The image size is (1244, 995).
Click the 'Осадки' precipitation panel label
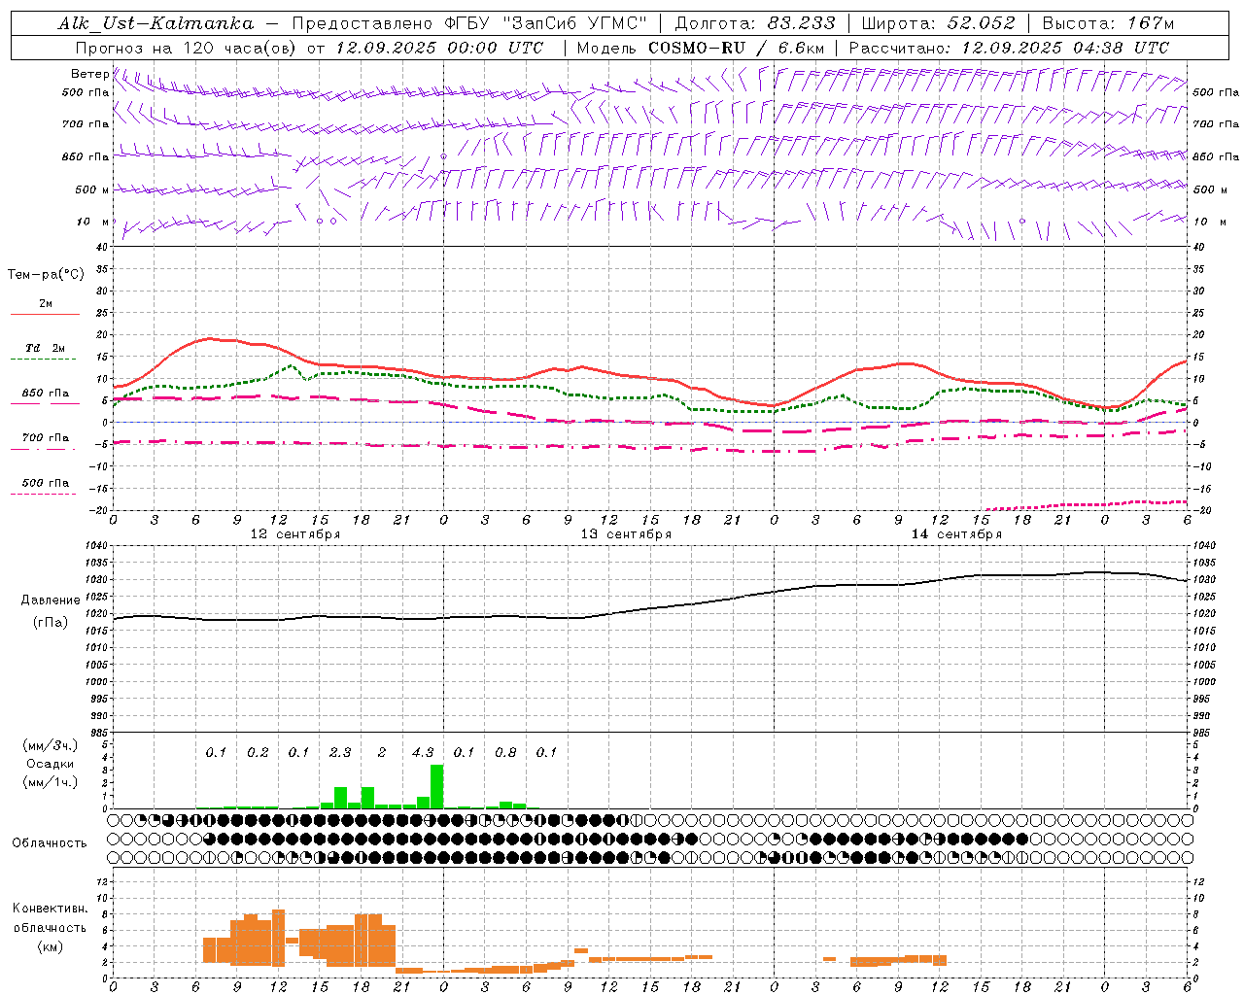(x=50, y=764)
